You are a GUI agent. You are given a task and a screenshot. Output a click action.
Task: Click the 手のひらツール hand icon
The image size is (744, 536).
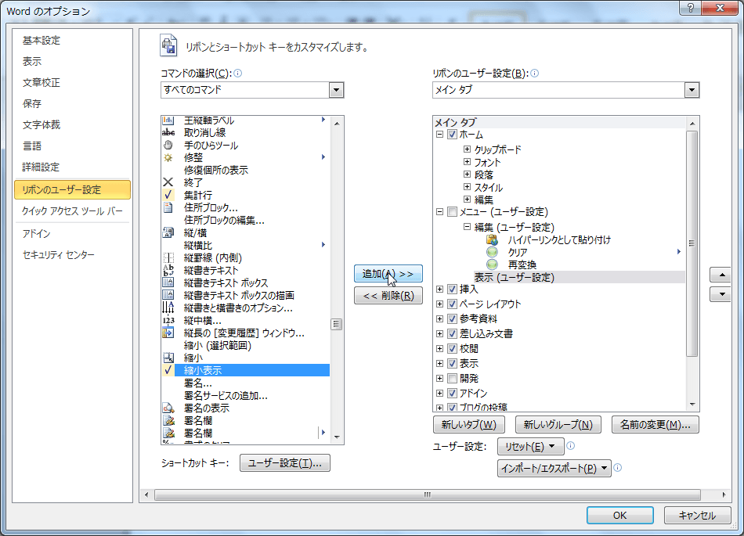(168, 145)
